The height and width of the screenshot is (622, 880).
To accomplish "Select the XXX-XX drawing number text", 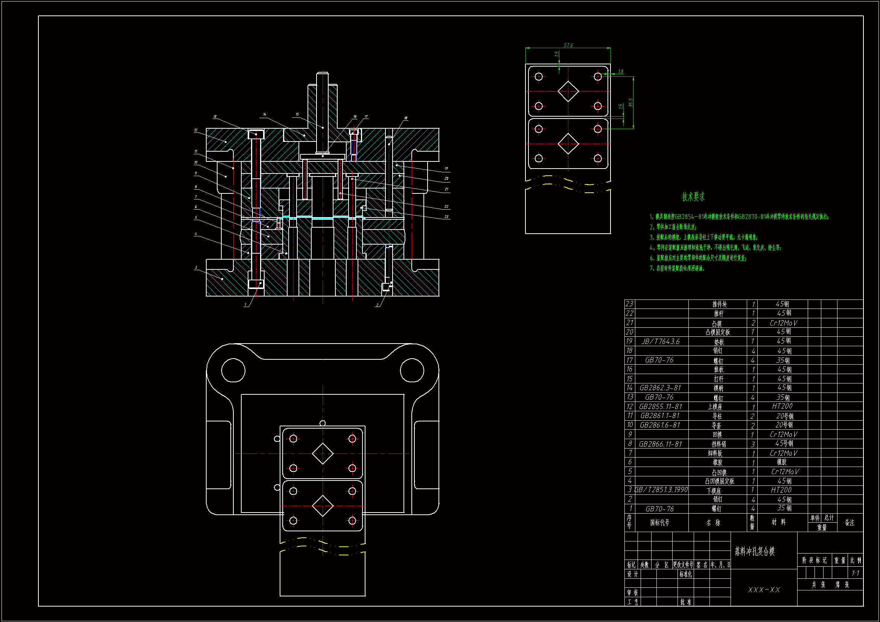I will pos(763,590).
